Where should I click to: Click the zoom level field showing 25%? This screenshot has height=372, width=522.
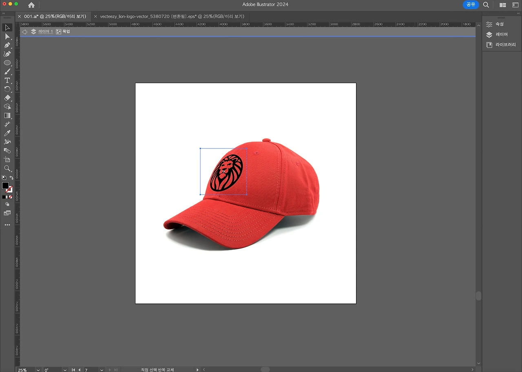pos(25,370)
